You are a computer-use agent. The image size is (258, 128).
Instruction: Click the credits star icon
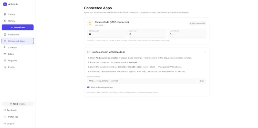pyautogui.click(x=11, y=104)
